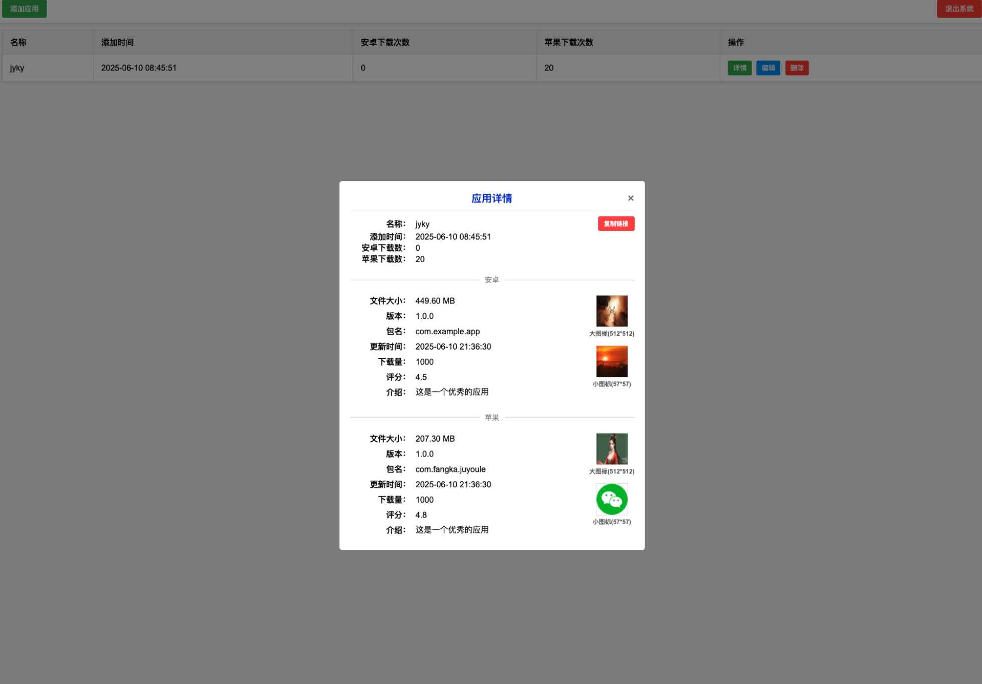Click the 添加时间 column header

coord(117,43)
